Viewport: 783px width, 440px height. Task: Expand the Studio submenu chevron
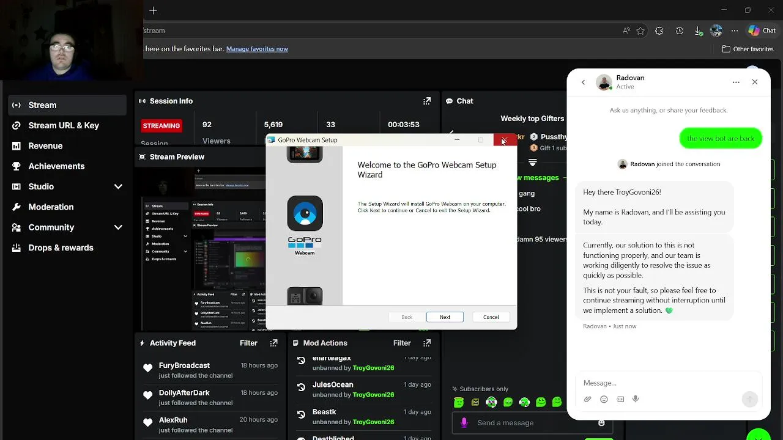(118, 186)
